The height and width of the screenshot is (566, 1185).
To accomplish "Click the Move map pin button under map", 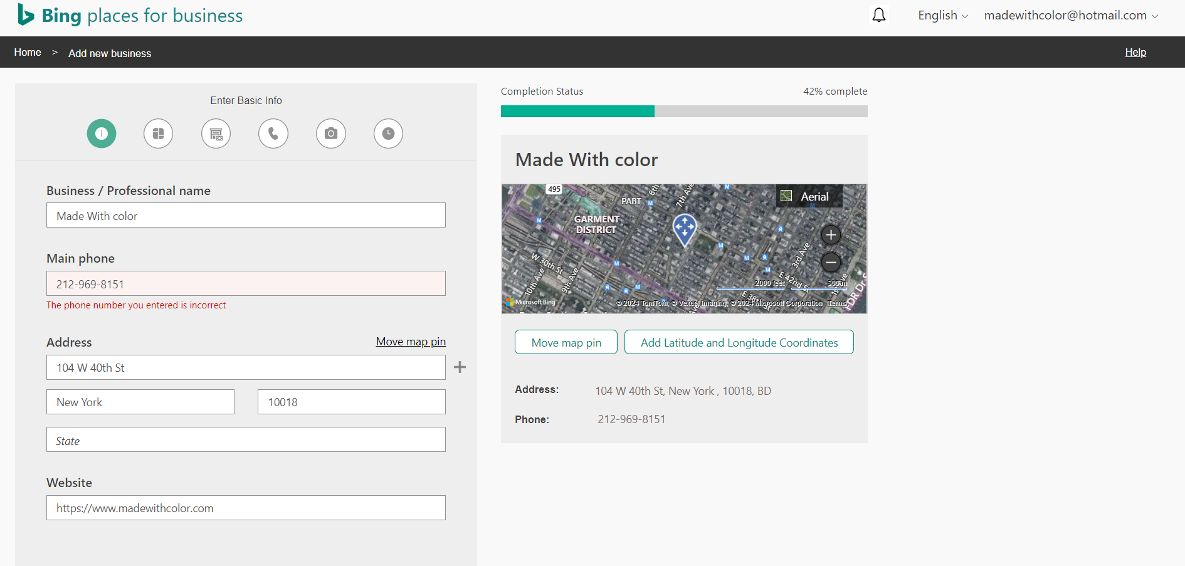I will (x=566, y=342).
